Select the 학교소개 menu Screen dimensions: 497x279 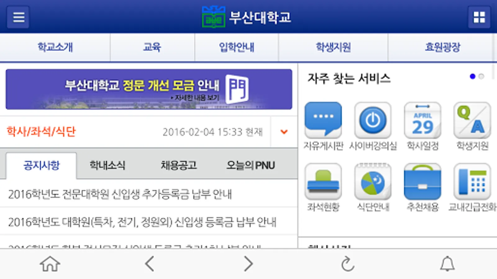coord(55,47)
